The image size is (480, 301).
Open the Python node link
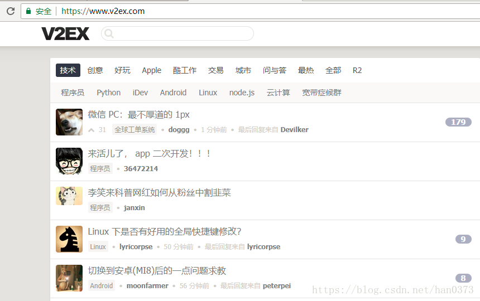pyautogui.click(x=109, y=93)
